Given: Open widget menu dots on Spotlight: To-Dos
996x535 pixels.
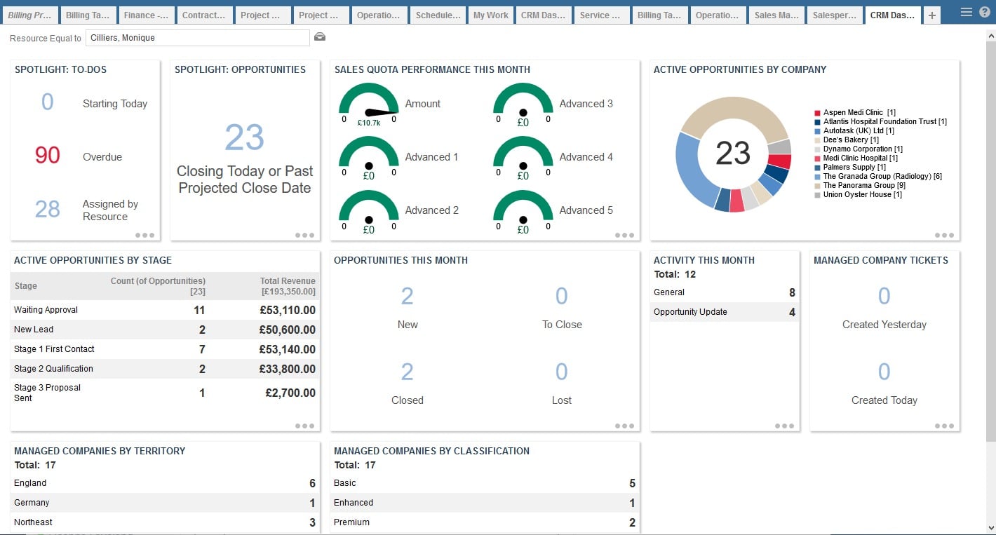Looking at the screenshot, I should click(x=144, y=236).
